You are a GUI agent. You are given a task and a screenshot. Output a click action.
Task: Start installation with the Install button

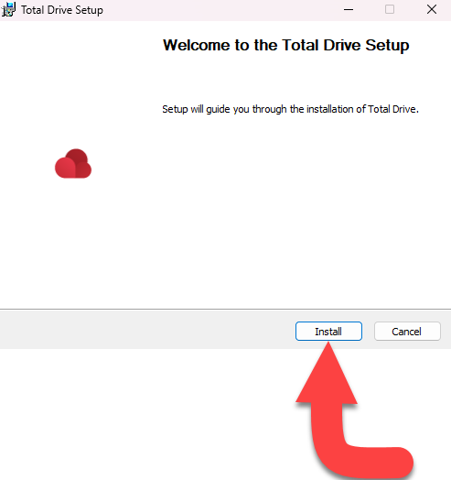point(328,332)
